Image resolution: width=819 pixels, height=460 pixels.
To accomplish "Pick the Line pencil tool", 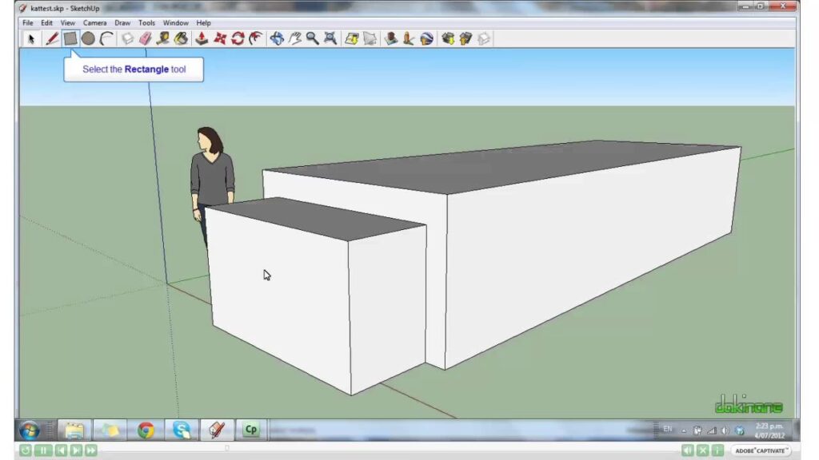I will click(x=52, y=38).
